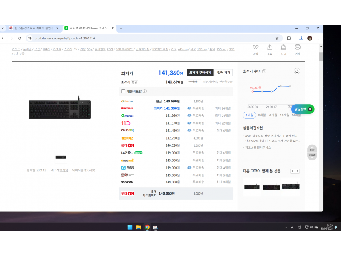Click the 관심 heart icon

coord(255,47)
